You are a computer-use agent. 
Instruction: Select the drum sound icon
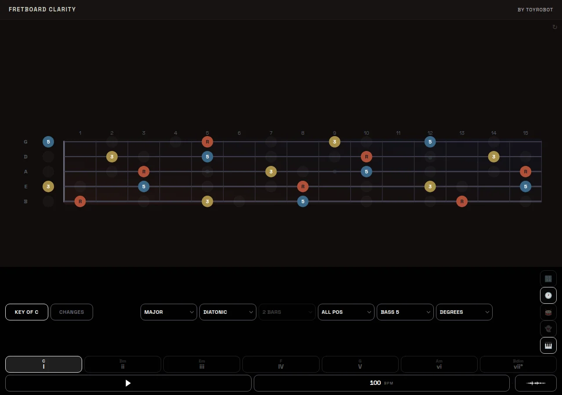point(548,312)
